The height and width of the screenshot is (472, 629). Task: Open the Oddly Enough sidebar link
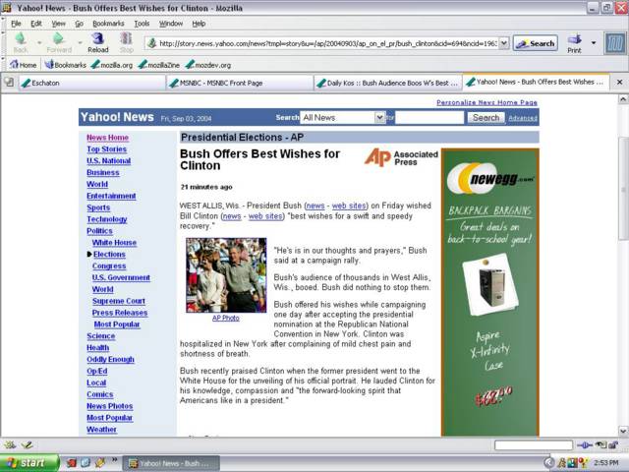(110, 359)
